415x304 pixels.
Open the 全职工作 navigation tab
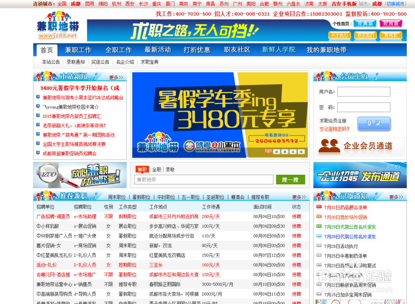(118, 50)
